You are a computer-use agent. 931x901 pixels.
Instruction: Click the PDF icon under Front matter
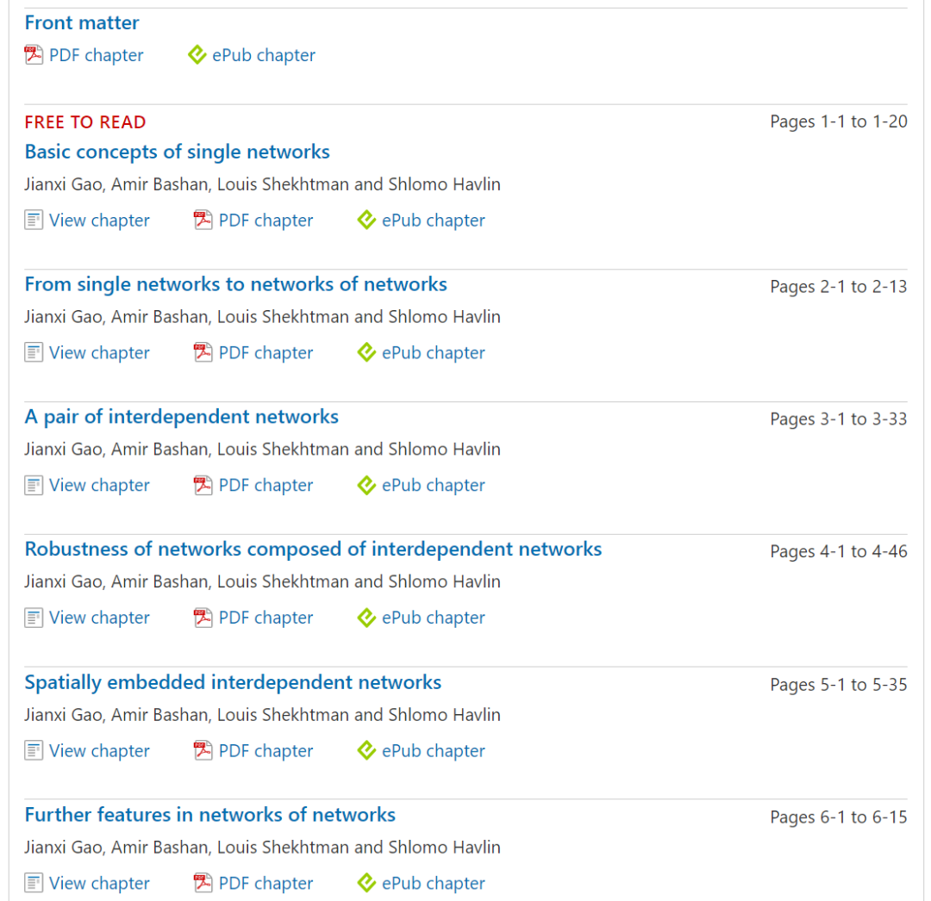pos(34,55)
